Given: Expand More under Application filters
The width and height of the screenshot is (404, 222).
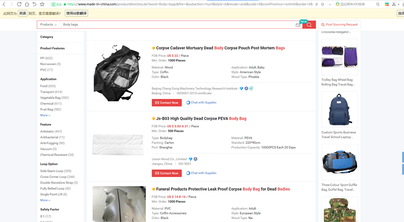Looking at the screenshot, I should (x=45, y=115).
